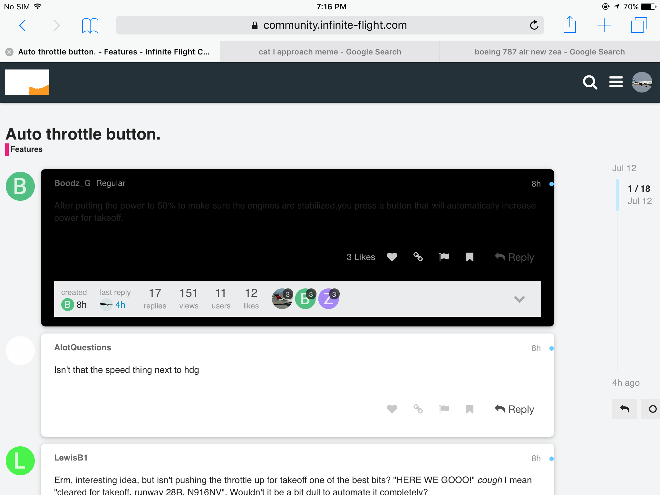Reply to AlotQuestions' post
The height and width of the screenshot is (495, 660).
514,409
